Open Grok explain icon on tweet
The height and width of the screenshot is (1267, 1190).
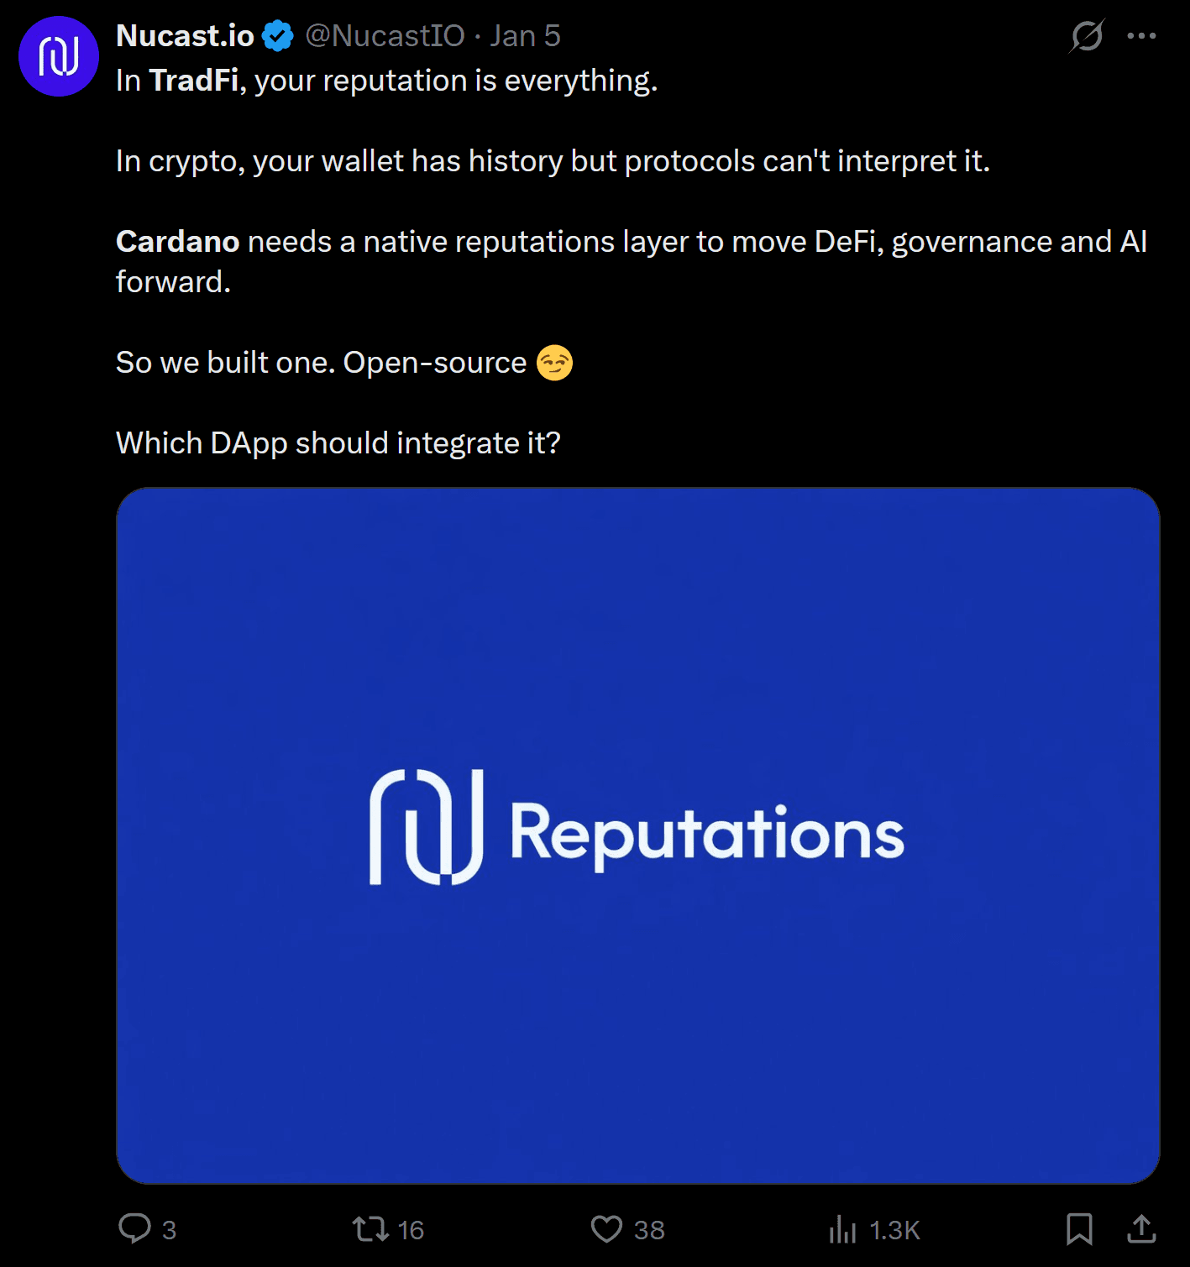pyautogui.click(x=1087, y=36)
